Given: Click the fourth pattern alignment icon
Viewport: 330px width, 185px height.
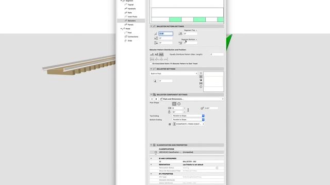Looking at the screenshot, I should click(166, 60).
